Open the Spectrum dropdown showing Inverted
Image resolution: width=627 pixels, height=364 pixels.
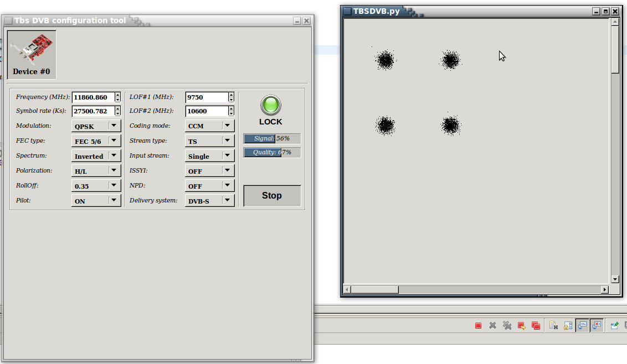[96, 156]
